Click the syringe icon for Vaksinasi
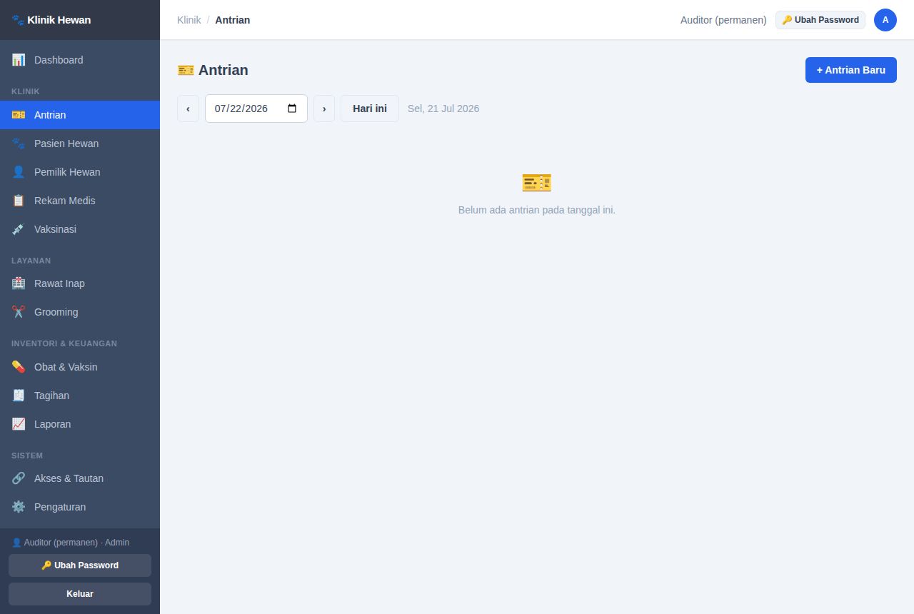 (19, 229)
